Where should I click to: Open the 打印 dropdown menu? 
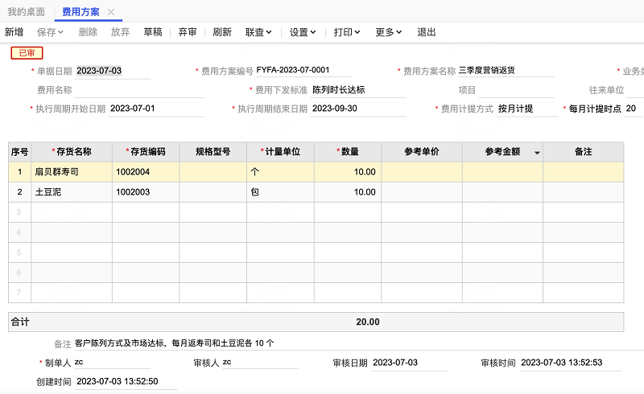pyautogui.click(x=347, y=32)
